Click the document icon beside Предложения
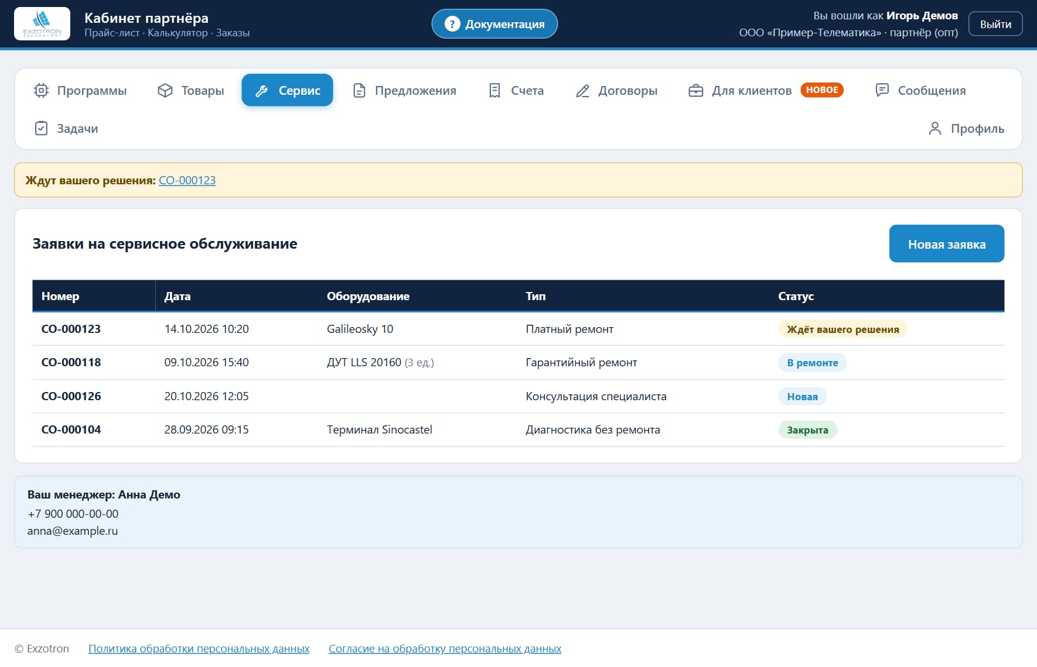1037x667 pixels. point(359,91)
